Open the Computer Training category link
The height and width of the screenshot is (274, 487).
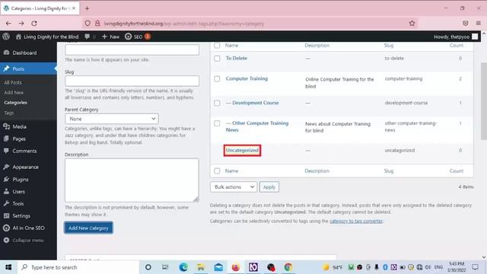coord(247,78)
